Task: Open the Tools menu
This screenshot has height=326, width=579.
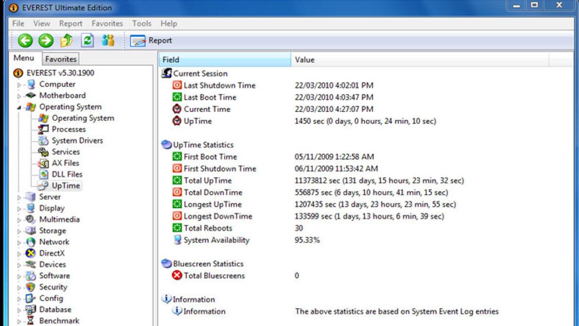Action: [x=141, y=23]
